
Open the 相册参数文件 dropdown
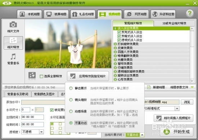182,87
